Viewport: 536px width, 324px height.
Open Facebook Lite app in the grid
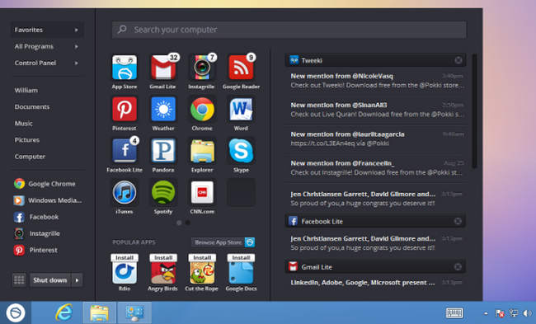tap(125, 151)
